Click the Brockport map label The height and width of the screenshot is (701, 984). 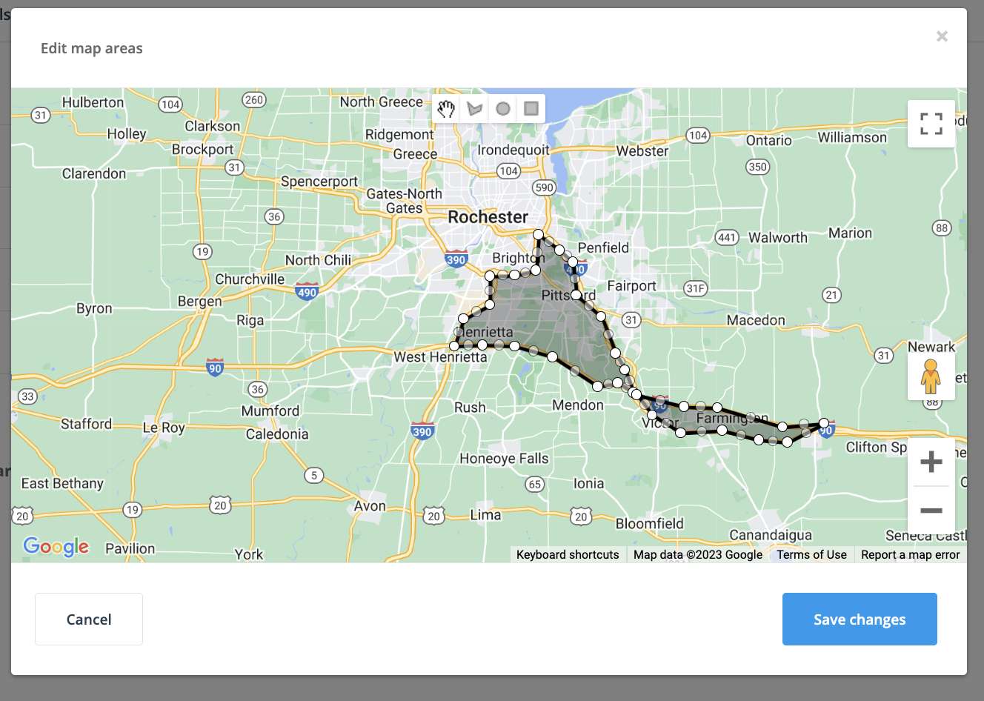tap(203, 150)
